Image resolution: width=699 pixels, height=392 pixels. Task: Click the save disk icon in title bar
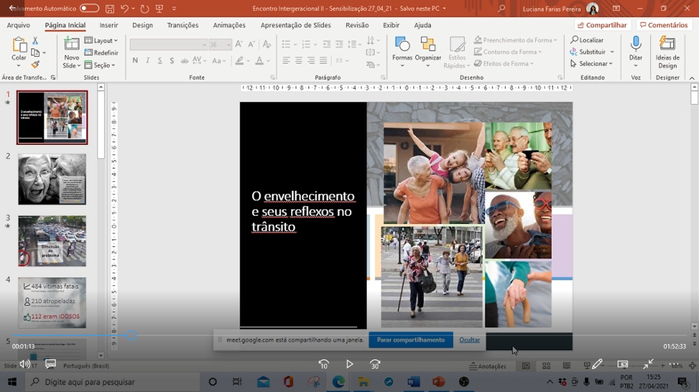point(110,9)
